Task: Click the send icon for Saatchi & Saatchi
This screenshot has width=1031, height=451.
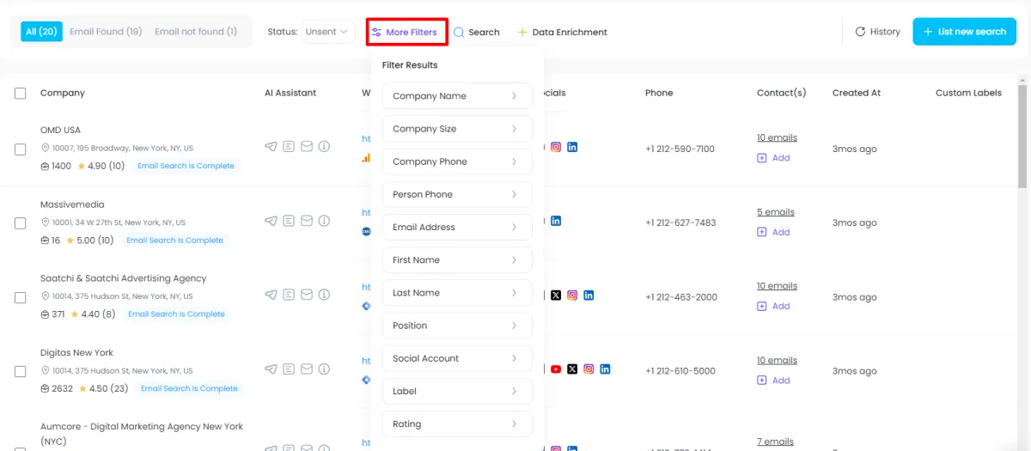Action: tap(271, 295)
